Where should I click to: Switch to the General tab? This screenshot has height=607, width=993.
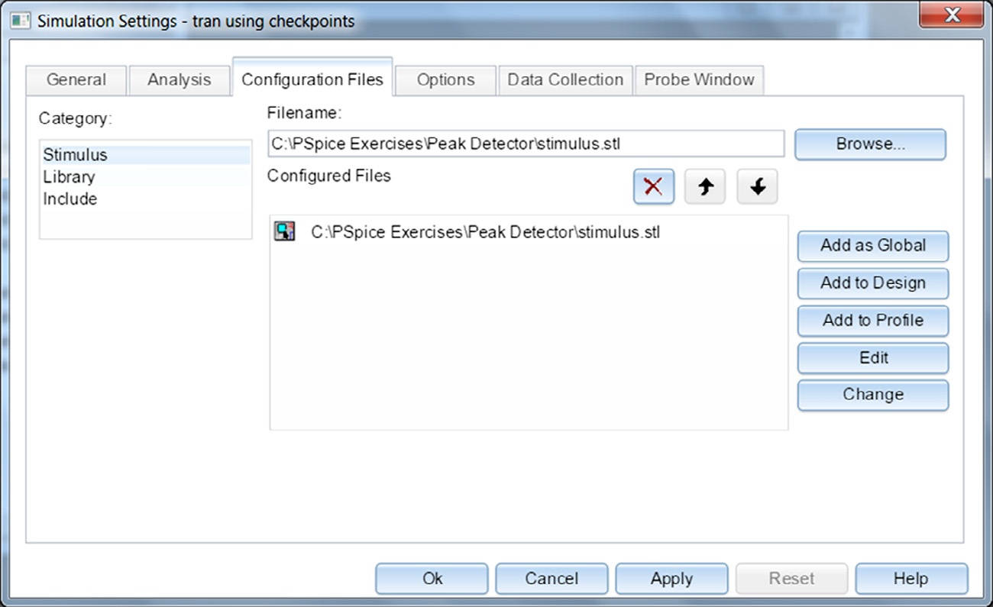pos(76,80)
